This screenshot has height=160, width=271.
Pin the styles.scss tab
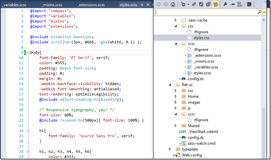tap(142, 5)
